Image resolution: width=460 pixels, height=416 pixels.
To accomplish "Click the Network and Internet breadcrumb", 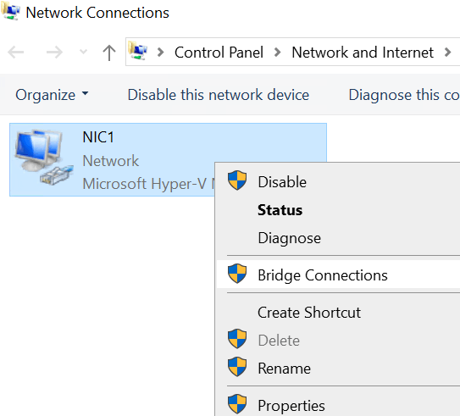I will coord(363,53).
